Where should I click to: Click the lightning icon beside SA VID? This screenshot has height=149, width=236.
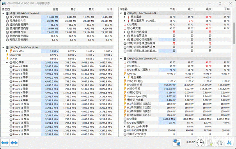pyautogui.click(x=7, y=59)
